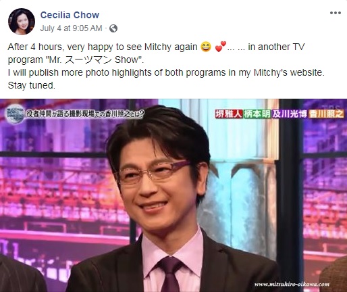Open Cecilia Chow's profile picture
This screenshot has height=292, width=347.
[x=22, y=22]
